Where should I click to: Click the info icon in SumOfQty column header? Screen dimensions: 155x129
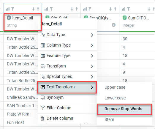[x=113, y=25]
